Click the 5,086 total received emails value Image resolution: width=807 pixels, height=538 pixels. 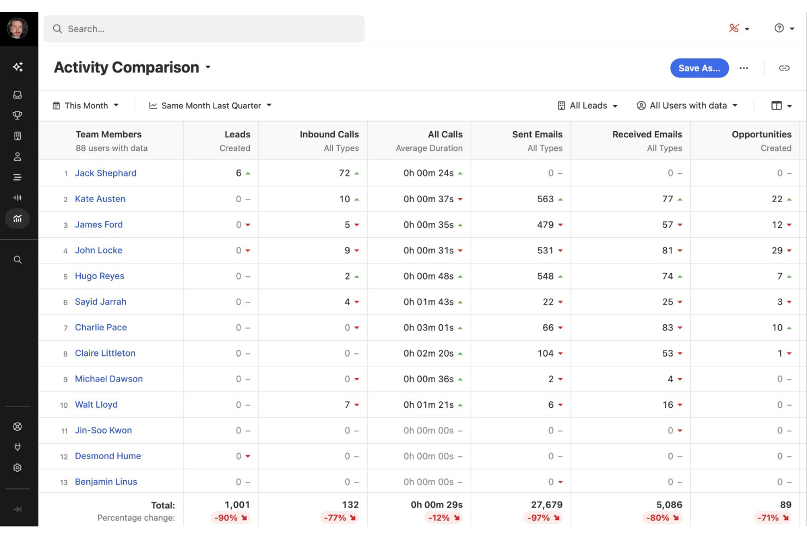[x=669, y=505]
